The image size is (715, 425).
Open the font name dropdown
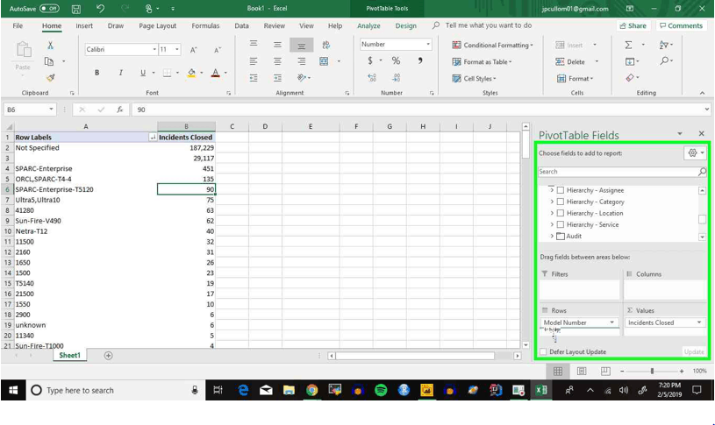(154, 49)
